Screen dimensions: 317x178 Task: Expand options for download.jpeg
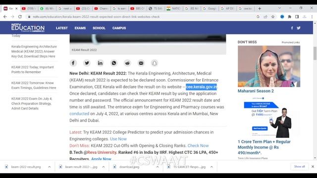[158, 167]
